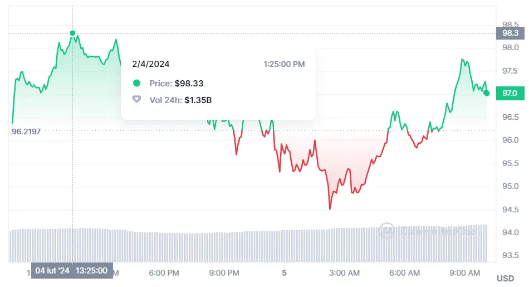This screenshot has height=287, width=529.
Task: Click the 96.2197 opening price label
Action: (27, 132)
